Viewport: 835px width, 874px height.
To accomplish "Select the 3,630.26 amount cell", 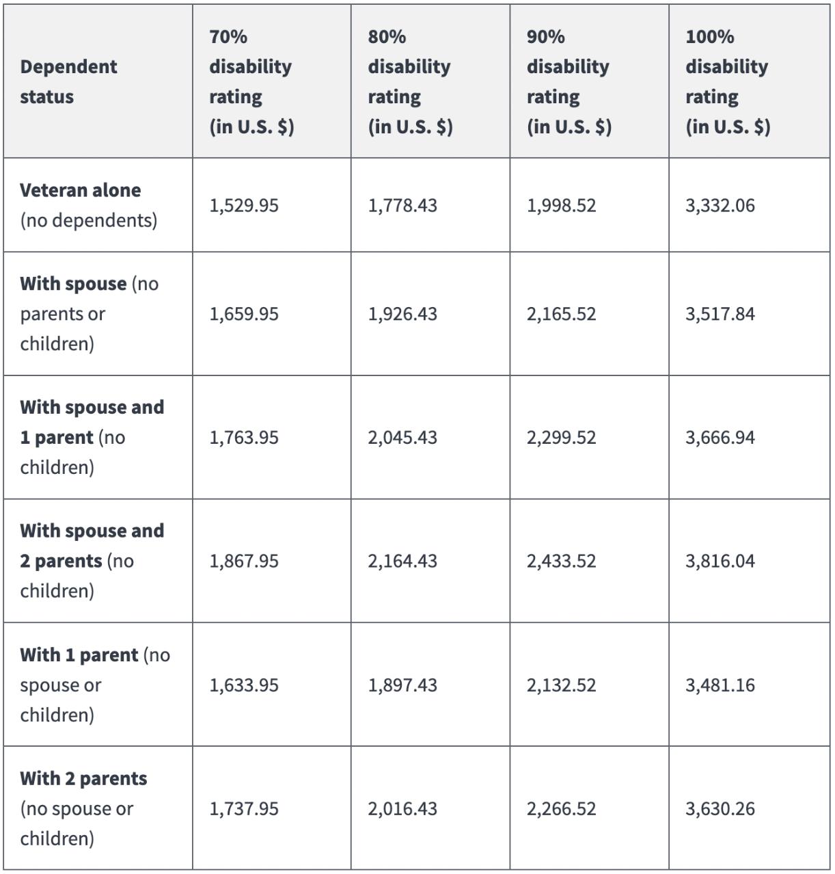I will pyautogui.click(x=720, y=809).
